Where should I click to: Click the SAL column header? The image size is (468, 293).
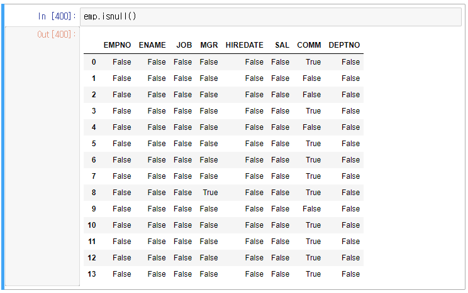coord(282,45)
